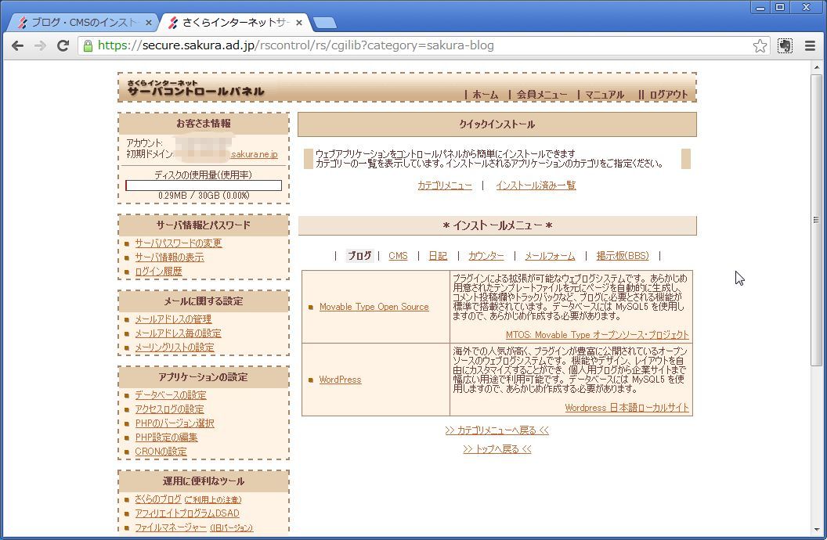
Task: Click ログアウト to log out
Action: (669, 95)
